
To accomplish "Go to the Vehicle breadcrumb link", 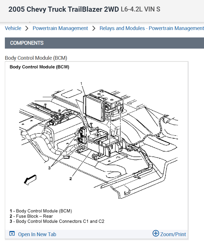I will pos(13,28).
